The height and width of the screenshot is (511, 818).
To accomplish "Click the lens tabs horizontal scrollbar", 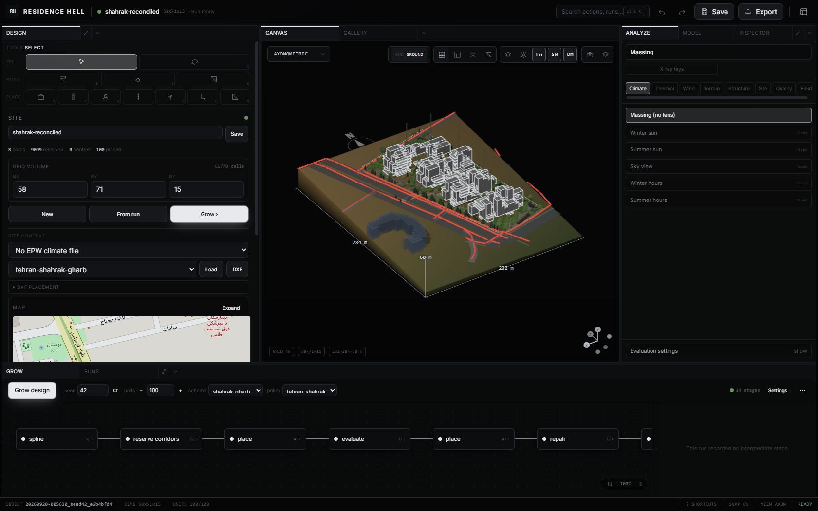I will (x=717, y=98).
